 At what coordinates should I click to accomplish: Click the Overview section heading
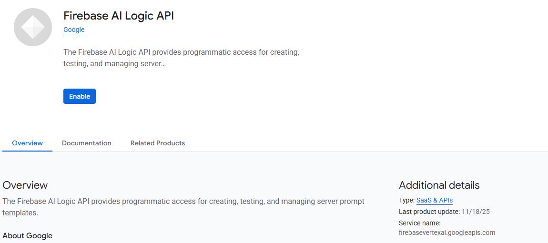tap(25, 185)
